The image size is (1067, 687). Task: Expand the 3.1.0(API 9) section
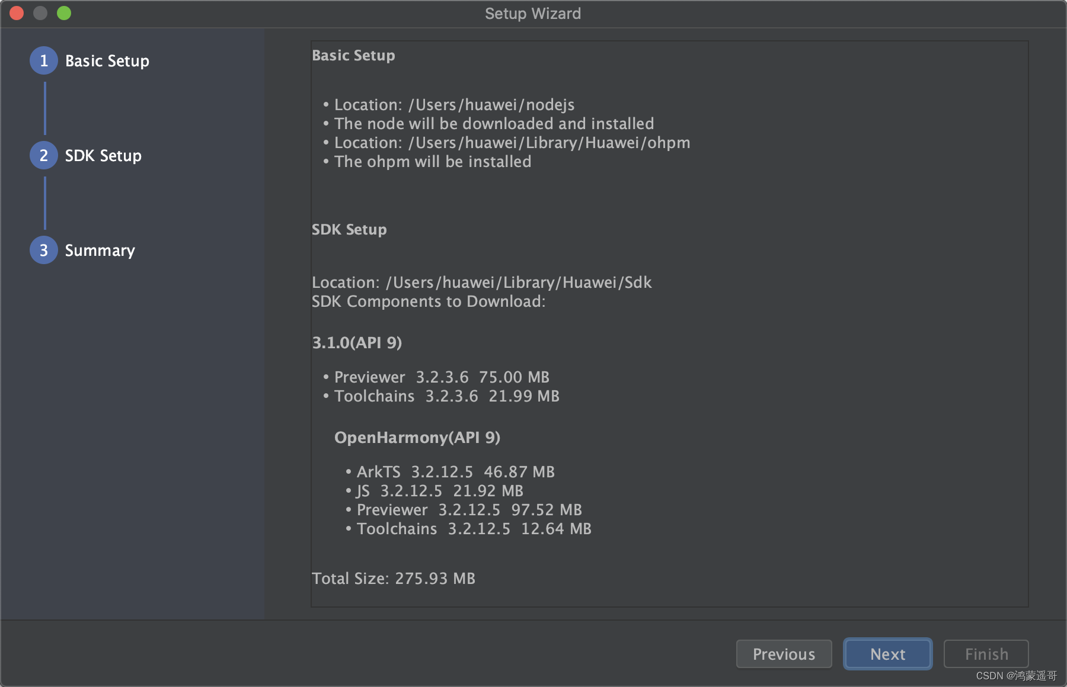coord(356,342)
